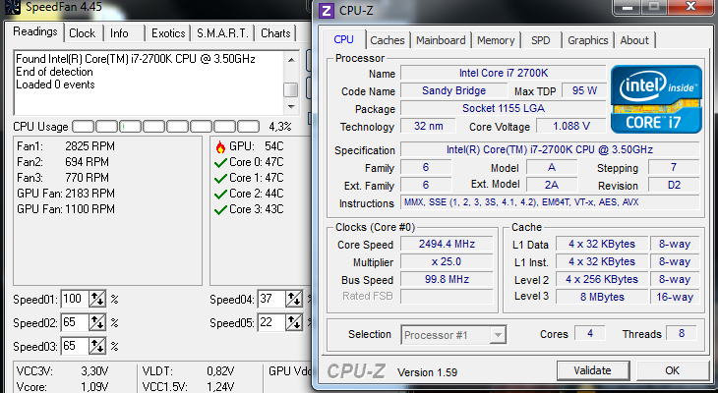Open the Graphics tab in CPU-Z
The width and height of the screenshot is (718, 393).
tap(588, 40)
